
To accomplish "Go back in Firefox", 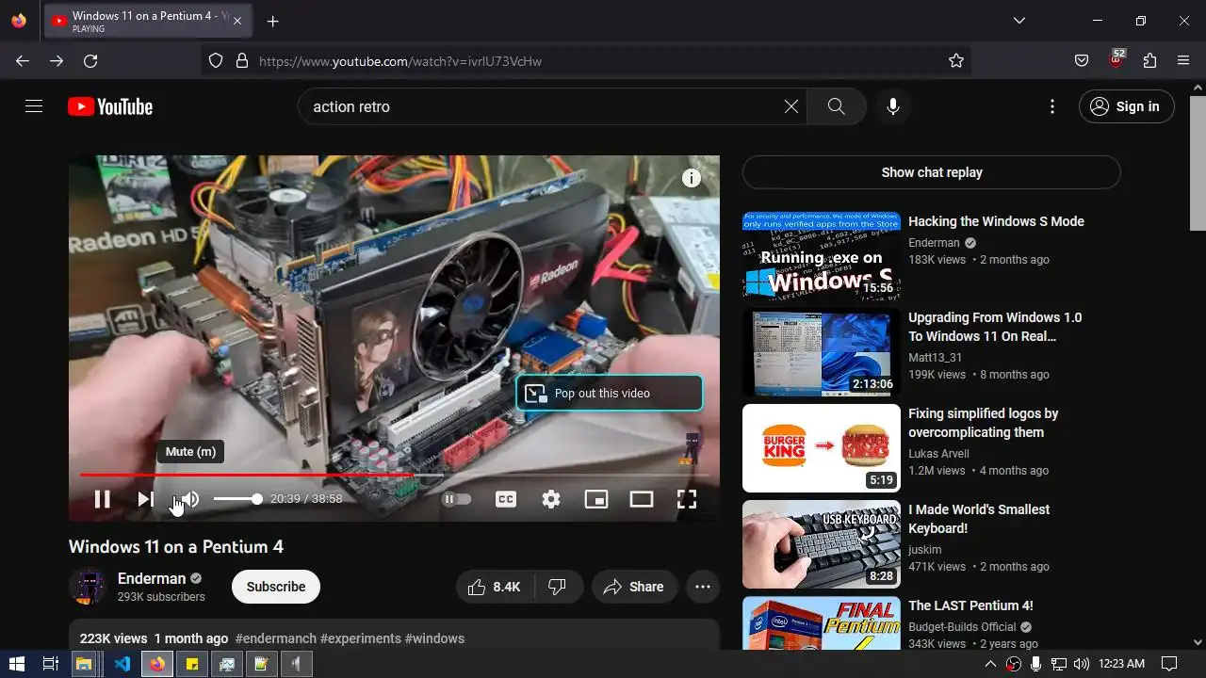I will [x=23, y=61].
